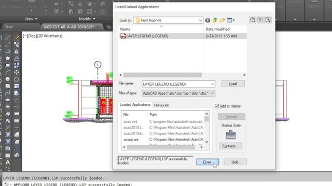Image resolution: width=332 pixels, height=186 pixels.
Task: Expand the Modify panel dropdown
Action: pos(87,19)
